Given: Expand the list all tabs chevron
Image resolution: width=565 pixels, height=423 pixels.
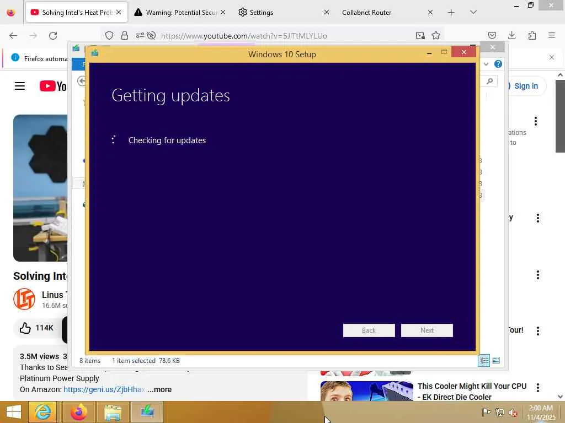Looking at the screenshot, I should [473, 13].
